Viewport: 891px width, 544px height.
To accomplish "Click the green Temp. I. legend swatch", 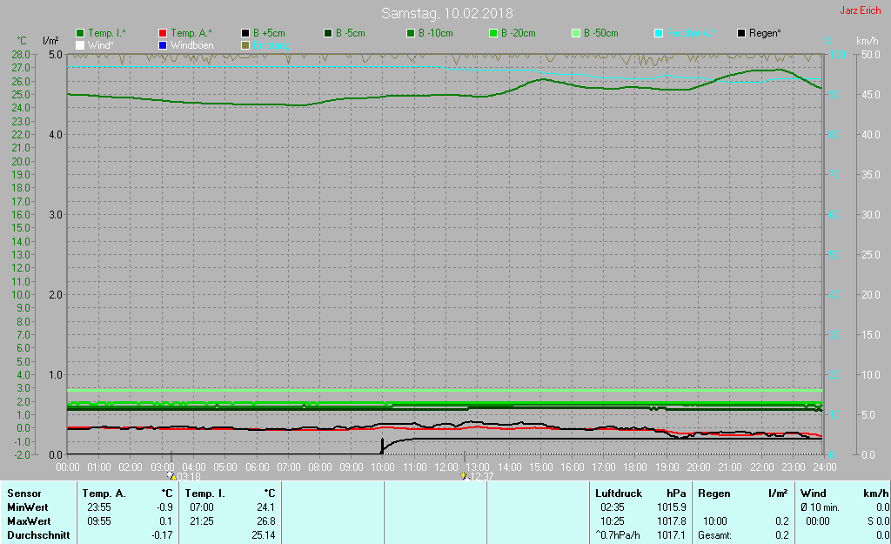I will (x=80, y=33).
